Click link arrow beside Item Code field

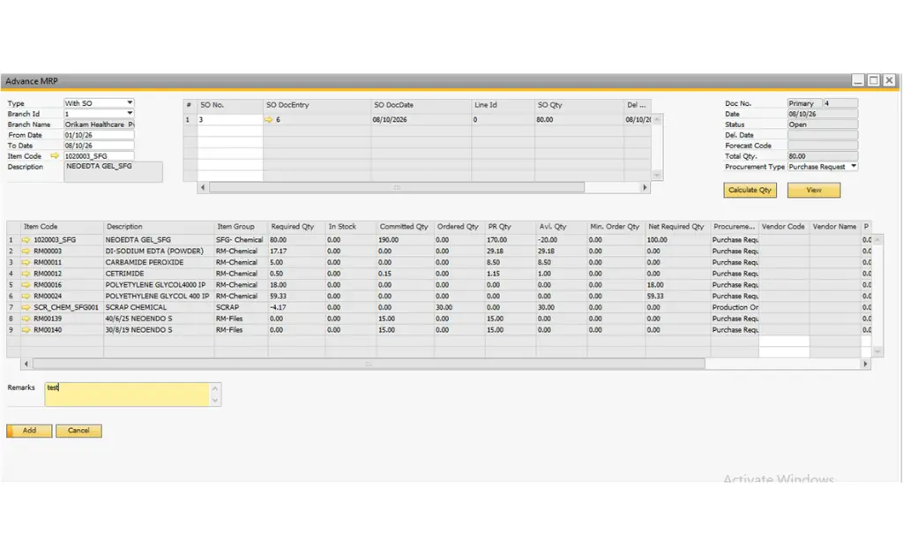(55, 156)
